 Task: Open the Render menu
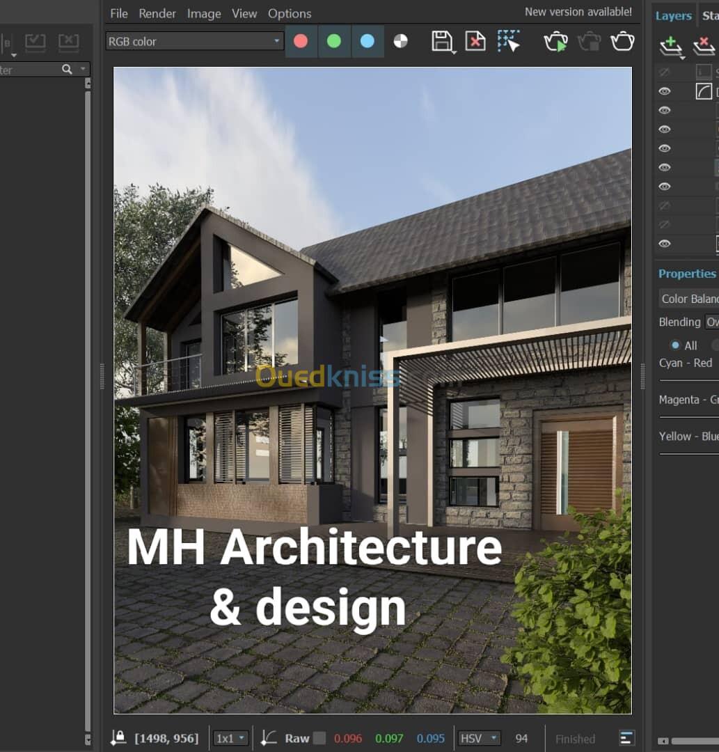click(157, 13)
